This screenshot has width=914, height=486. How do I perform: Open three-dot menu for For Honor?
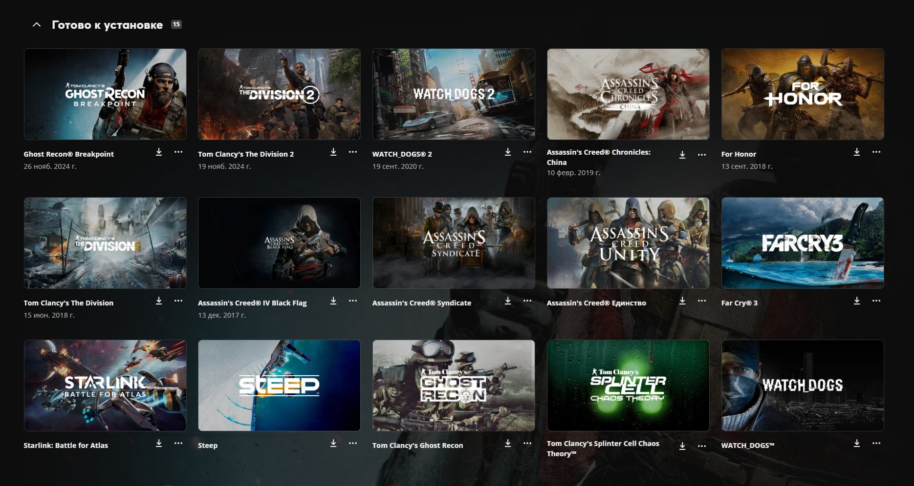pyautogui.click(x=876, y=152)
